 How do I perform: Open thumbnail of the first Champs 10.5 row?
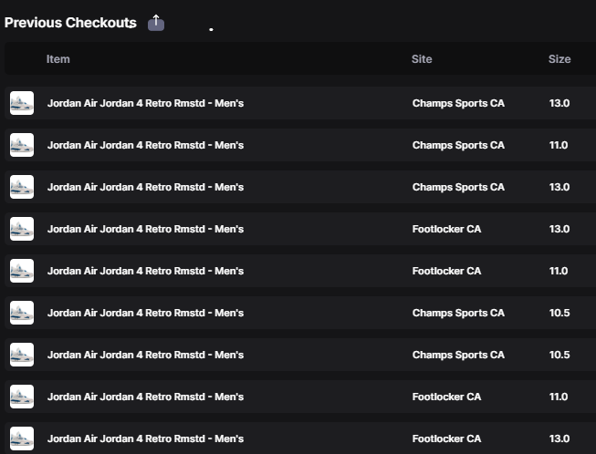point(22,313)
